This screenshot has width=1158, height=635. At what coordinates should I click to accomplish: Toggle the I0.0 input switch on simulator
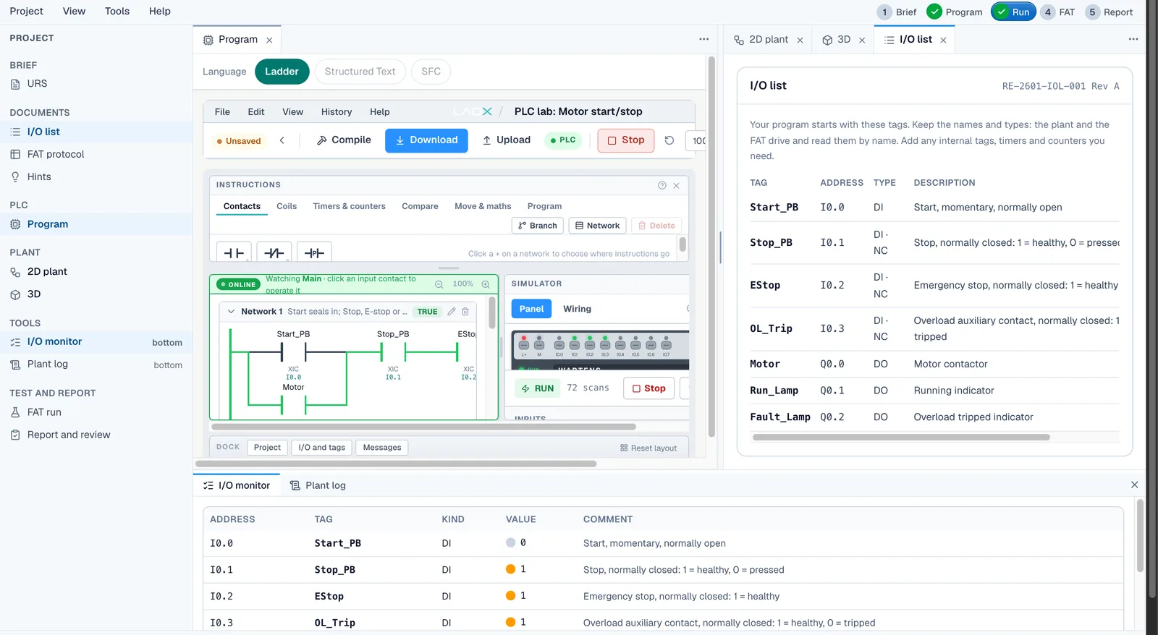(x=559, y=344)
